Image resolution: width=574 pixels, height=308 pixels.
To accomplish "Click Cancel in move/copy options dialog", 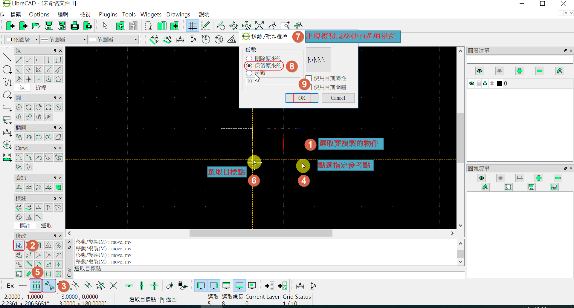I will point(338,98).
